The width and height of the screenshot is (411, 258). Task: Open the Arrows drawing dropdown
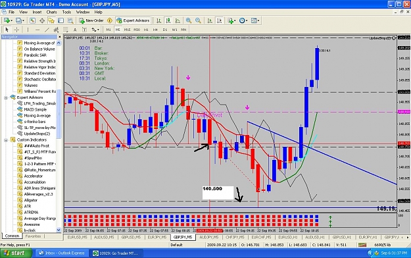(x=95, y=30)
